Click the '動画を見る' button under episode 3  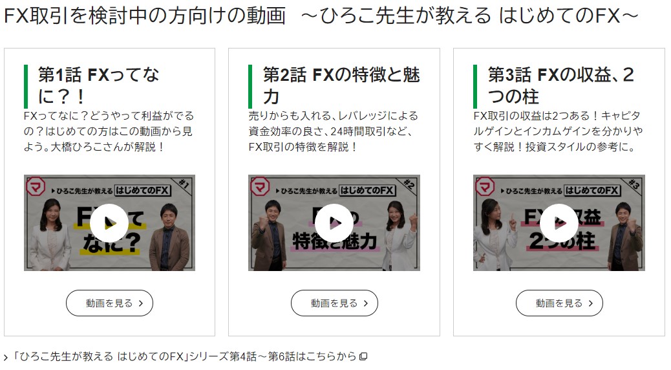pos(559,303)
